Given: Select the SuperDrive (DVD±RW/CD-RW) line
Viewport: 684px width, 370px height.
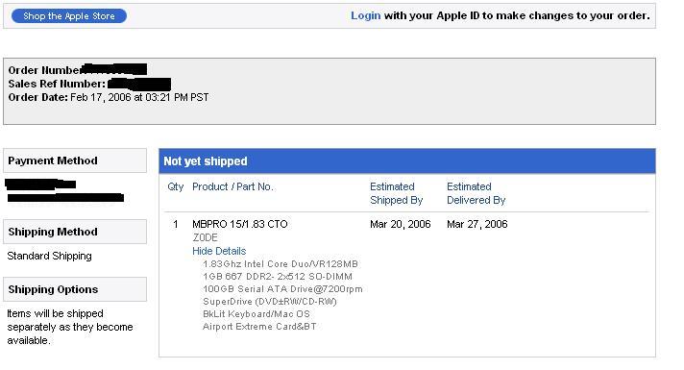Looking at the screenshot, I should coord(270,302).
